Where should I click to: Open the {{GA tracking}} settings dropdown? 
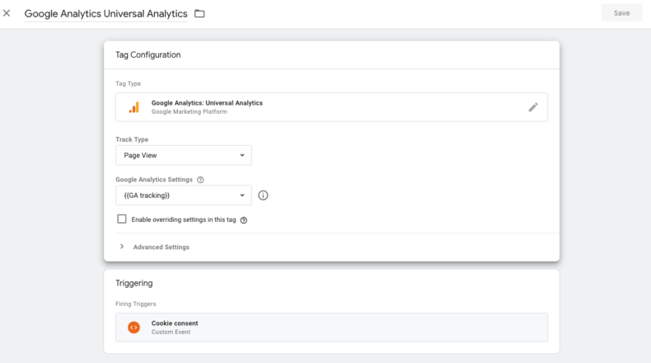tap(184, 196)
